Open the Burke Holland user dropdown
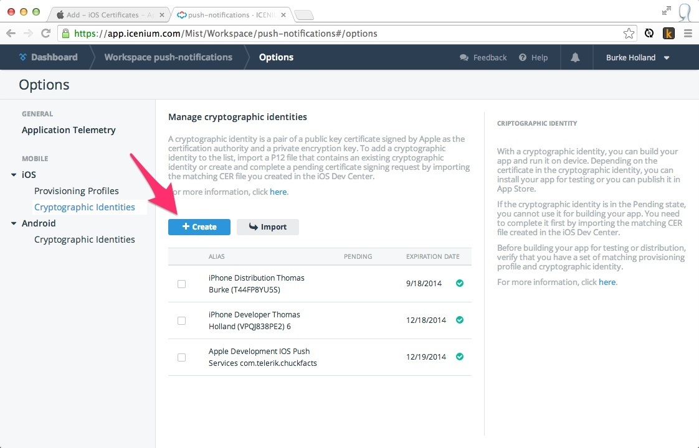Viewport: 699px width, 448px height. [x=637, y=57]
